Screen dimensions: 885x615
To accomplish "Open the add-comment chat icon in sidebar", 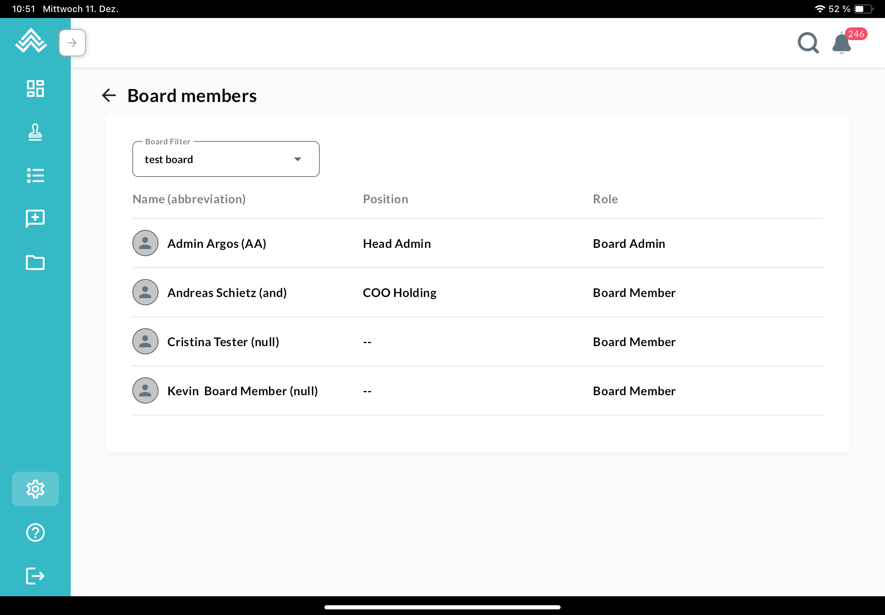I will click(x=35, y=219).
